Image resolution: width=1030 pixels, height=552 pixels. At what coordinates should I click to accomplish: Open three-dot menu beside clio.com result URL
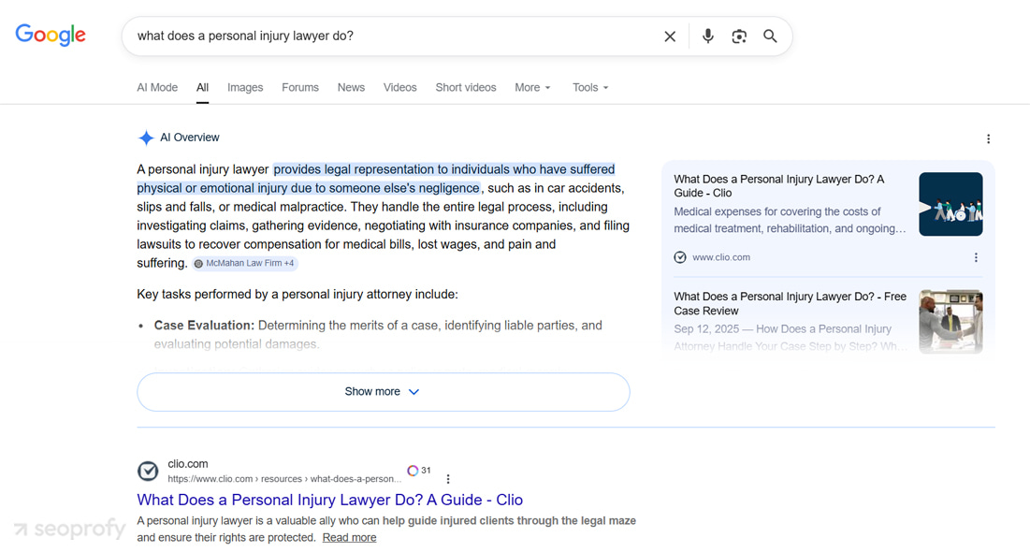tap(448, 479)
